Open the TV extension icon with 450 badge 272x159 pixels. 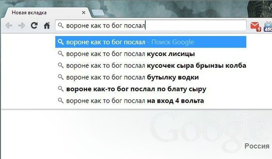click(268, 26)
